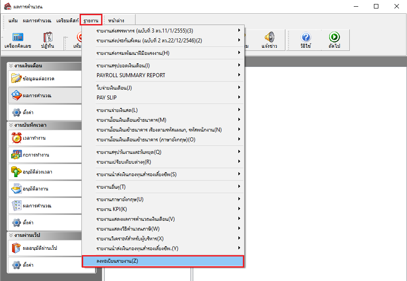Open the วิธีใช้ help icon
407x281 pixels.
tap(305, 37)
